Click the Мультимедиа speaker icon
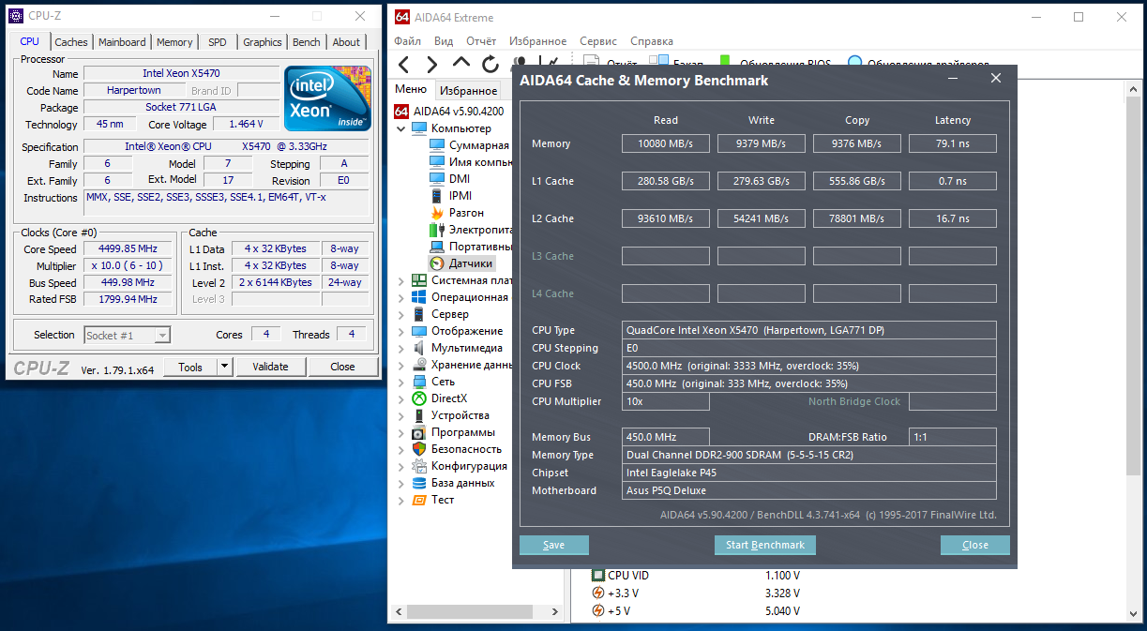The image size is (1147, 631). 419,348
